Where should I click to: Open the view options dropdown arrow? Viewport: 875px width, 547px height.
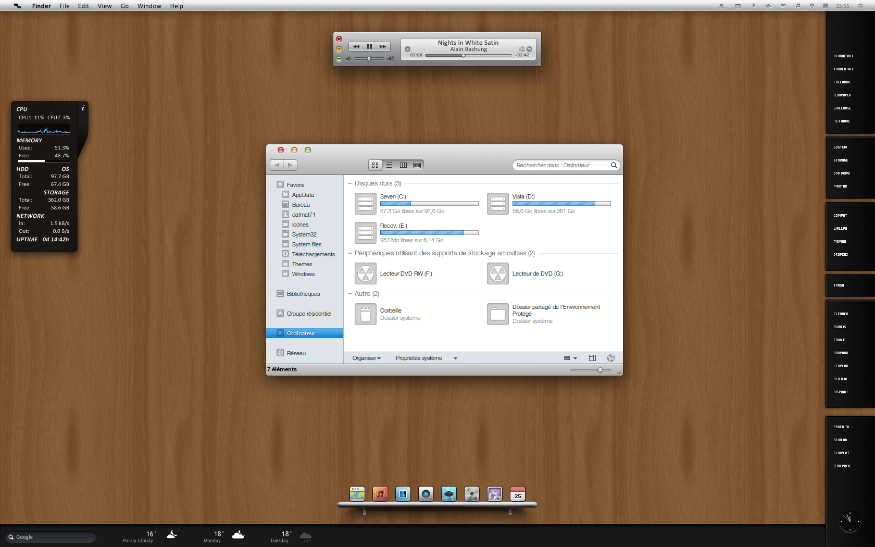576,358
